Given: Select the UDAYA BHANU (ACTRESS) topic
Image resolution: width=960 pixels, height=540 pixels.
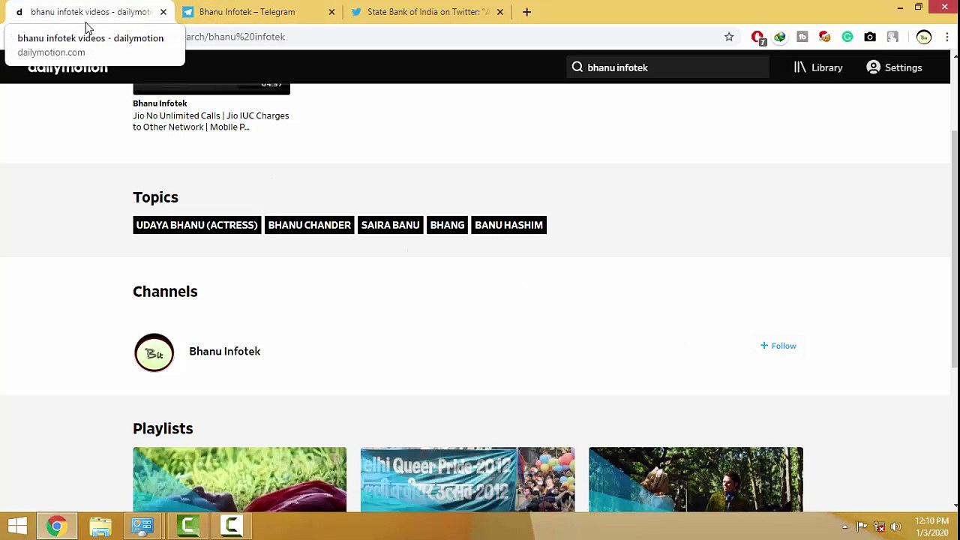Looking at the screenshot, I should [x=196, y=225].
